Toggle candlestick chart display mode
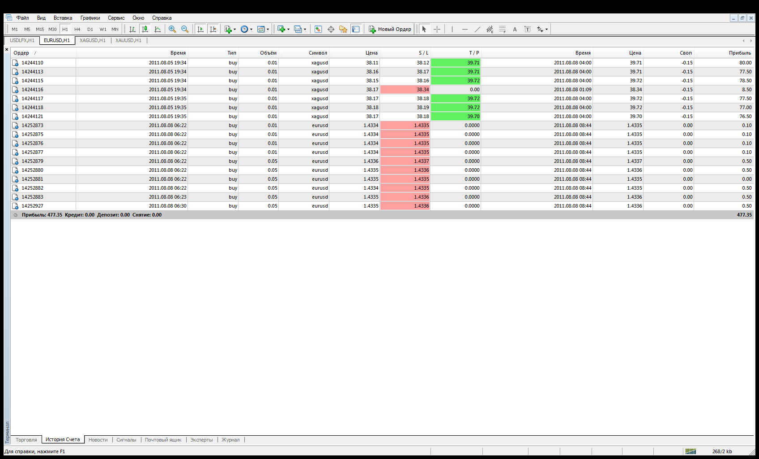 (145, 29)
